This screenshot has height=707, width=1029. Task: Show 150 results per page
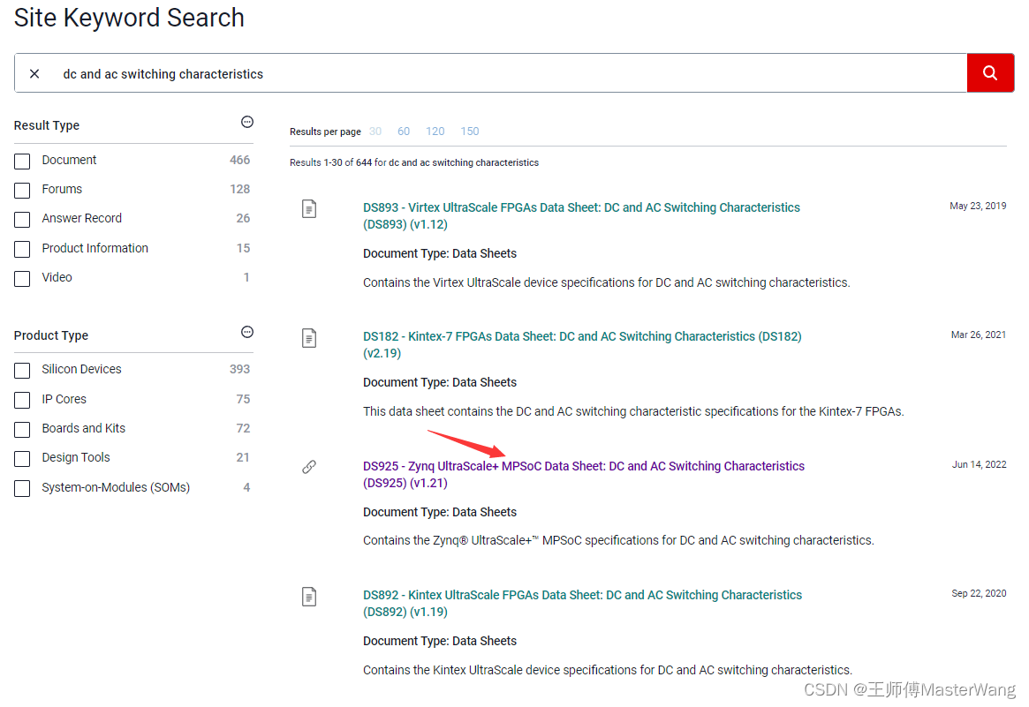pos(470,132)
